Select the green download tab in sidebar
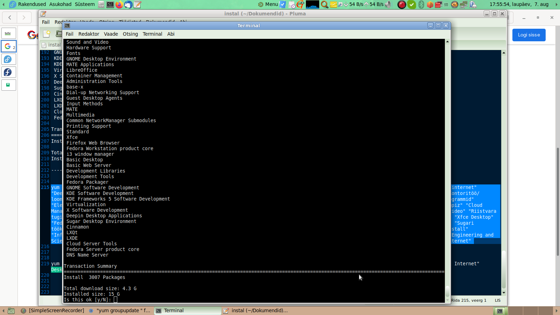This screenshot has width=560, height=315. pos(9,85)
